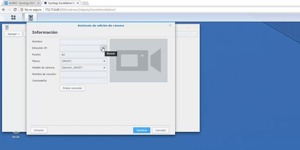
Task: Open the Ayuda desktop shortcut
Action: [16, 134]
